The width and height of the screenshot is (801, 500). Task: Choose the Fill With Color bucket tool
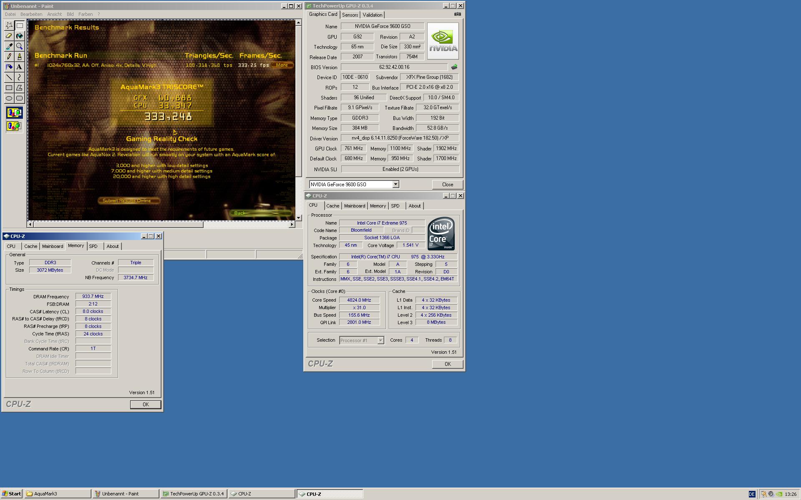click(19, 36)
